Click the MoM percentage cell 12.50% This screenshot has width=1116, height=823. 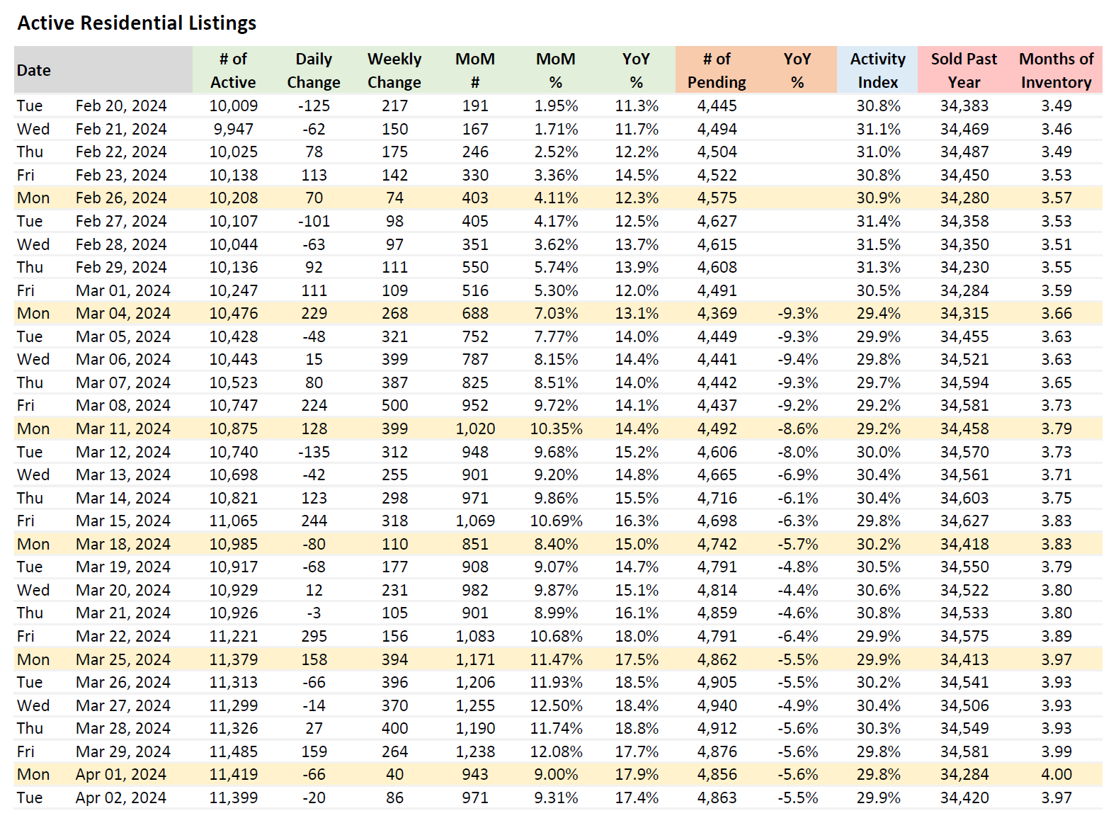(x=556, y=706)
